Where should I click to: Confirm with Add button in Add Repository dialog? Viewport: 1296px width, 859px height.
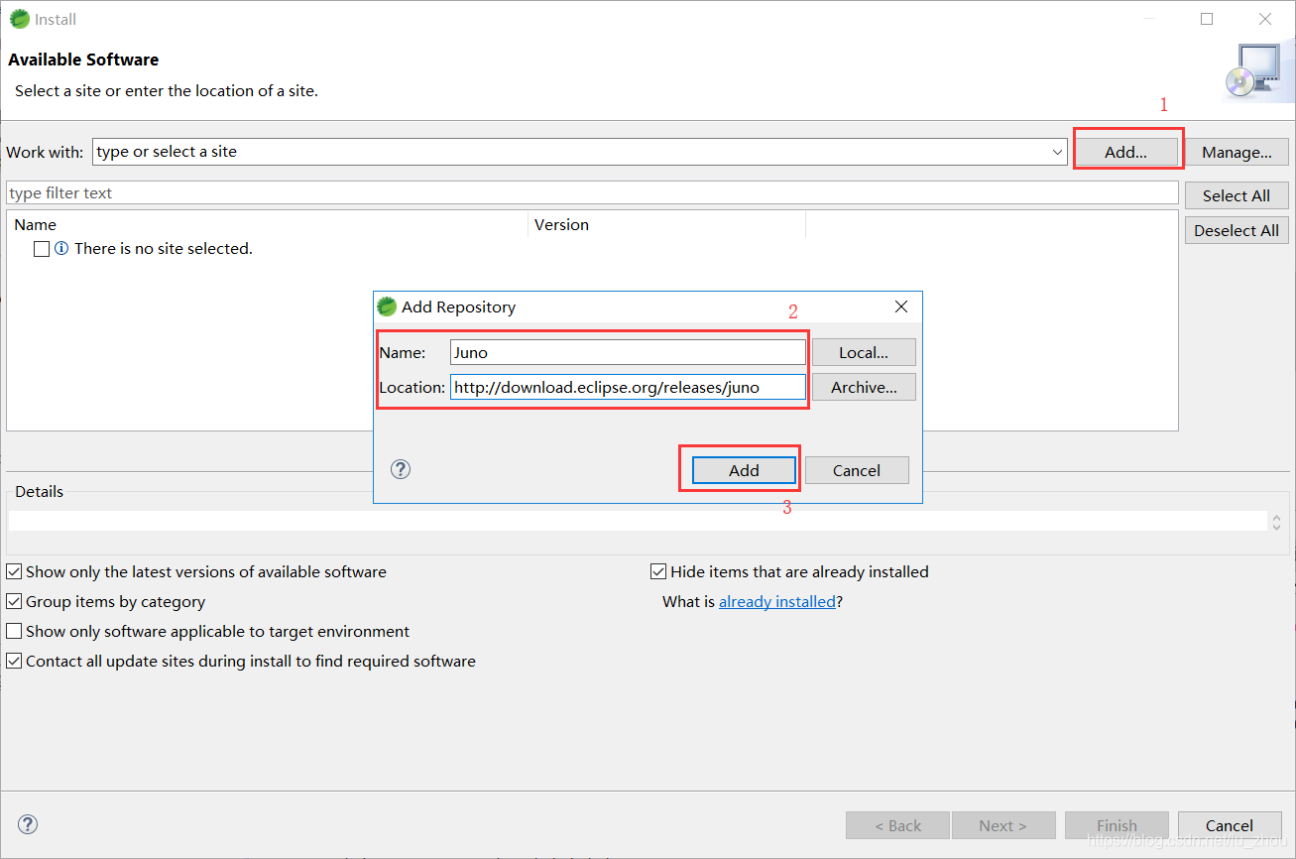744,470
